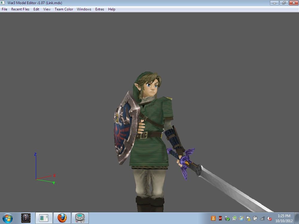Image resolution: width=299 pixels, height=224 pixels.
Task: Switch to Firefox in the taskbar
Action: [62, 218]
